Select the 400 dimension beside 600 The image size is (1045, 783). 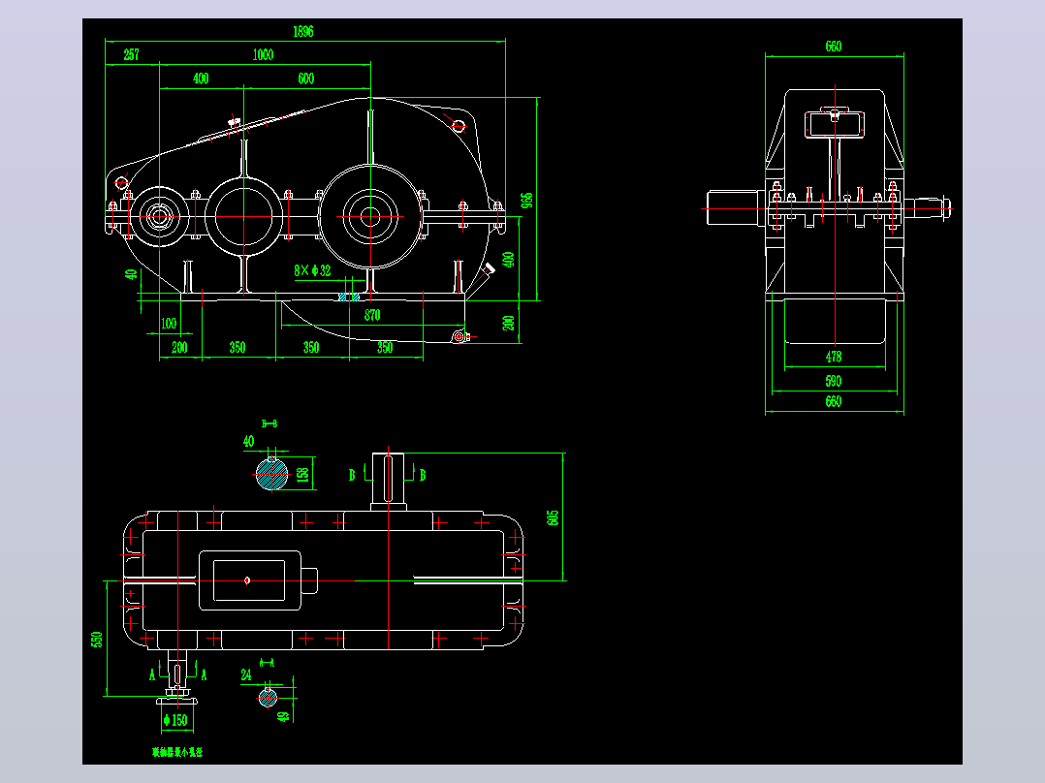(x=201, y=78)
